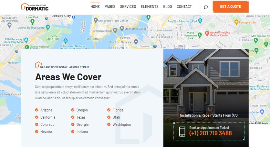The width and height of the screenshot is (270, 156).
Task: Select the Funtopia USA map marker
Action: [236, 22]
